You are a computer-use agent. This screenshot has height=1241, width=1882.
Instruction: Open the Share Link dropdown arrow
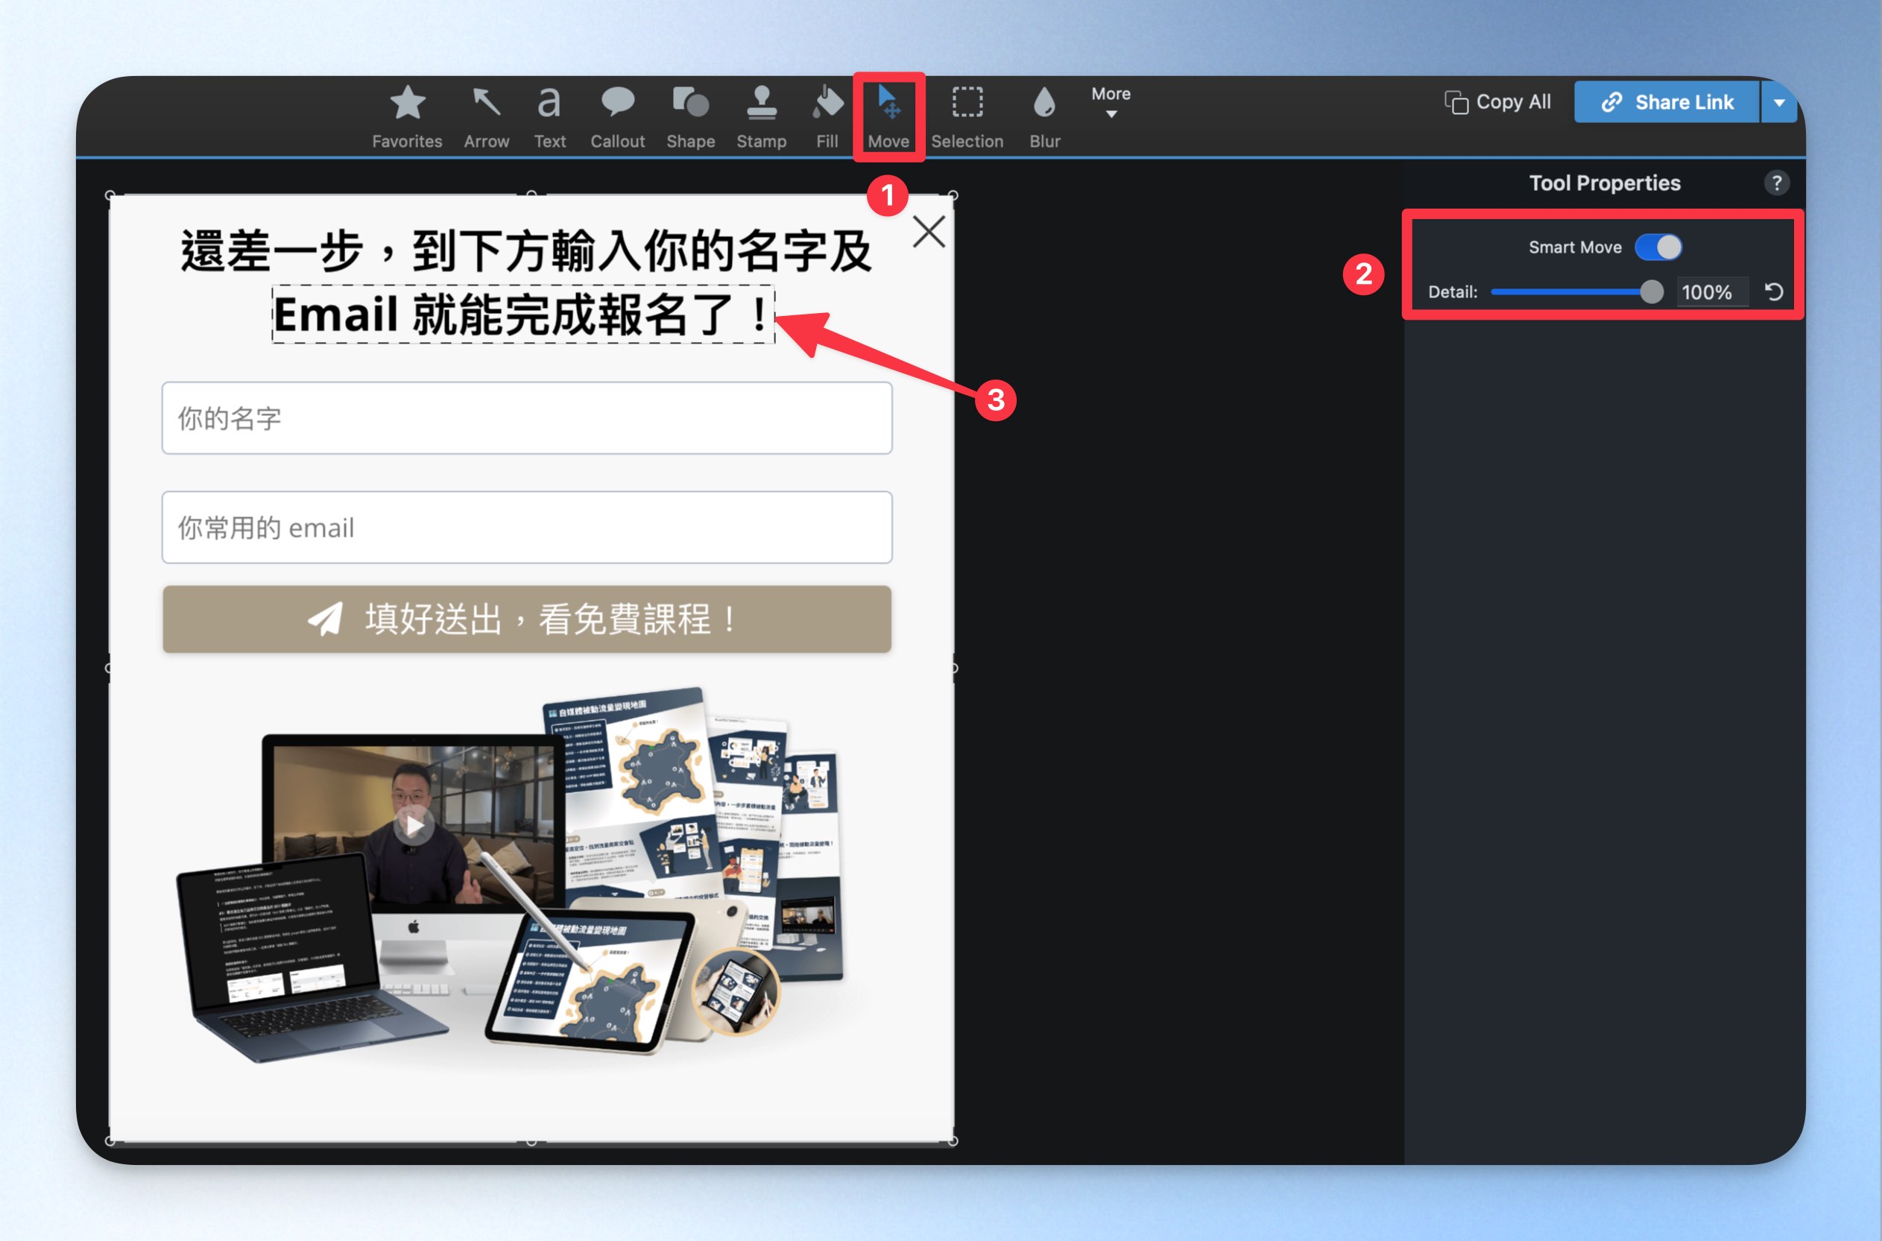pos(1779,102)
